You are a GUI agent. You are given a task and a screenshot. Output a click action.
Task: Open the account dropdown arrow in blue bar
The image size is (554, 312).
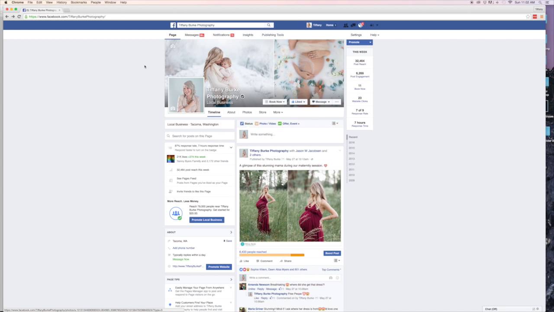(377, 25)
